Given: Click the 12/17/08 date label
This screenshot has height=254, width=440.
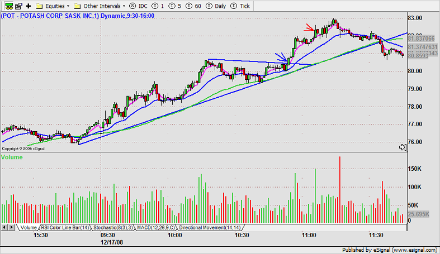Looking at the screenshot, I should pyautogui.click(x=112, y=242).
